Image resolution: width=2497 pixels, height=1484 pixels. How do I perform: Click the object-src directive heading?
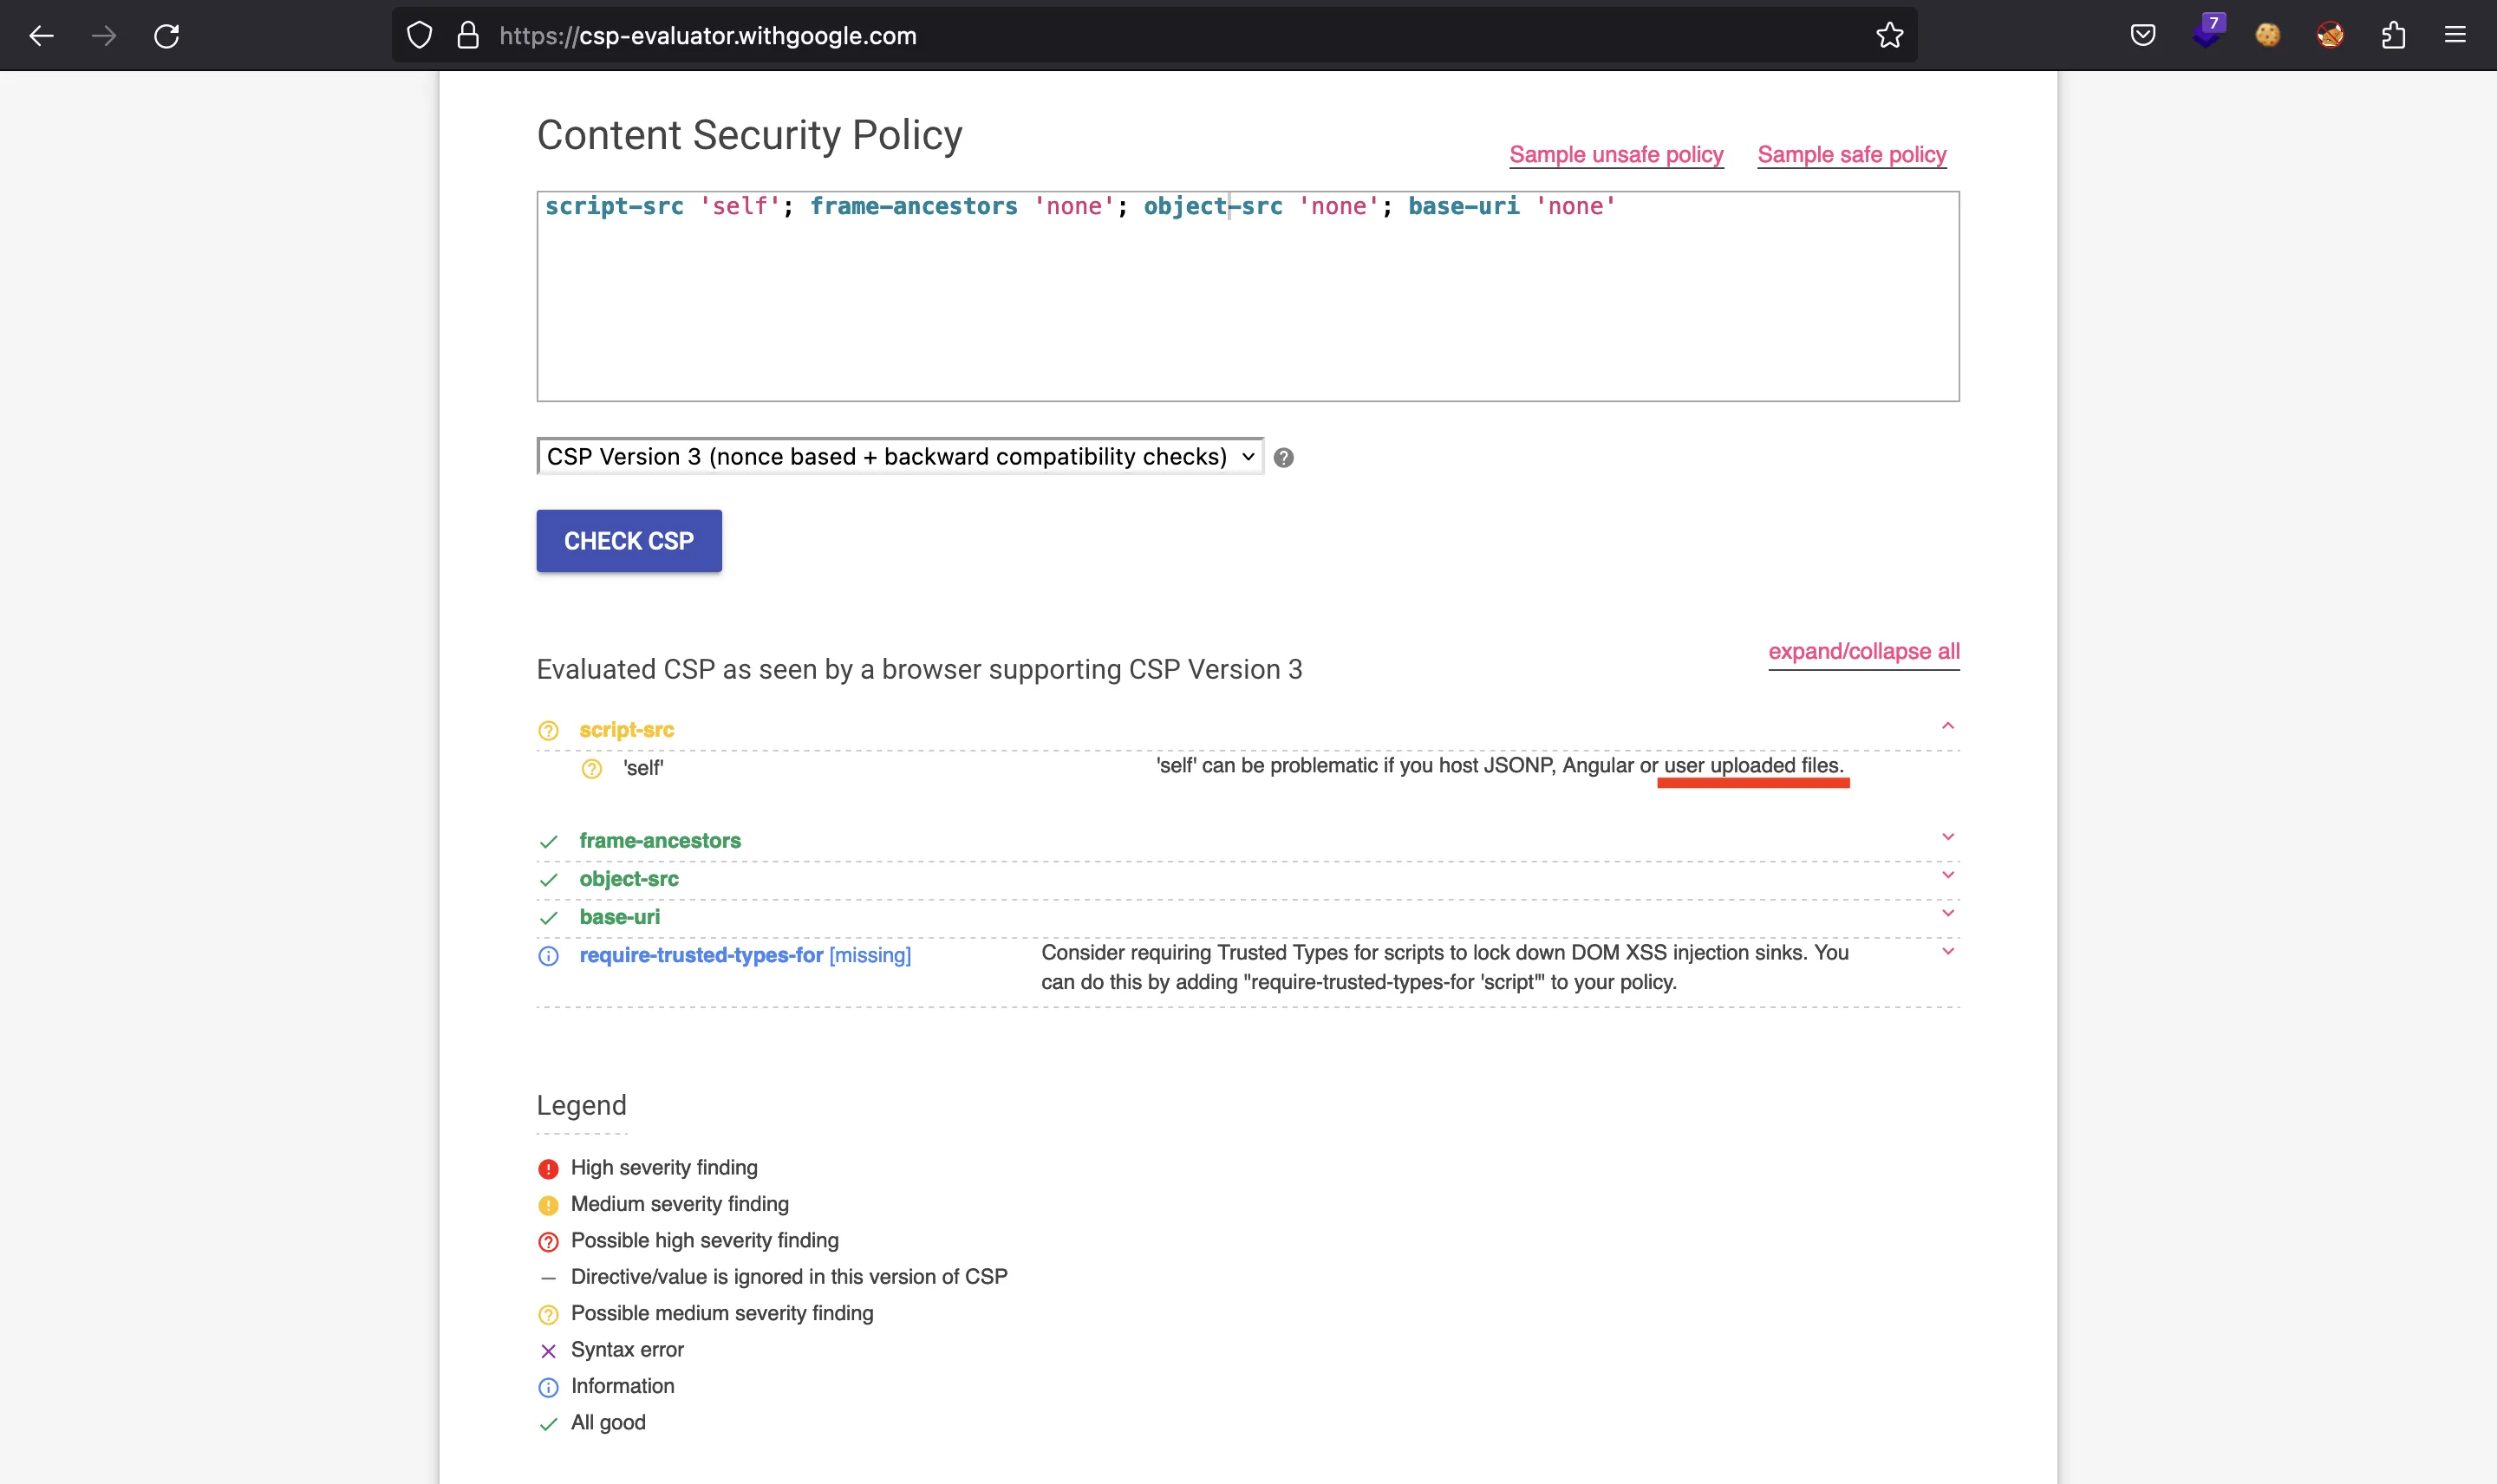[x=629, y=879]
